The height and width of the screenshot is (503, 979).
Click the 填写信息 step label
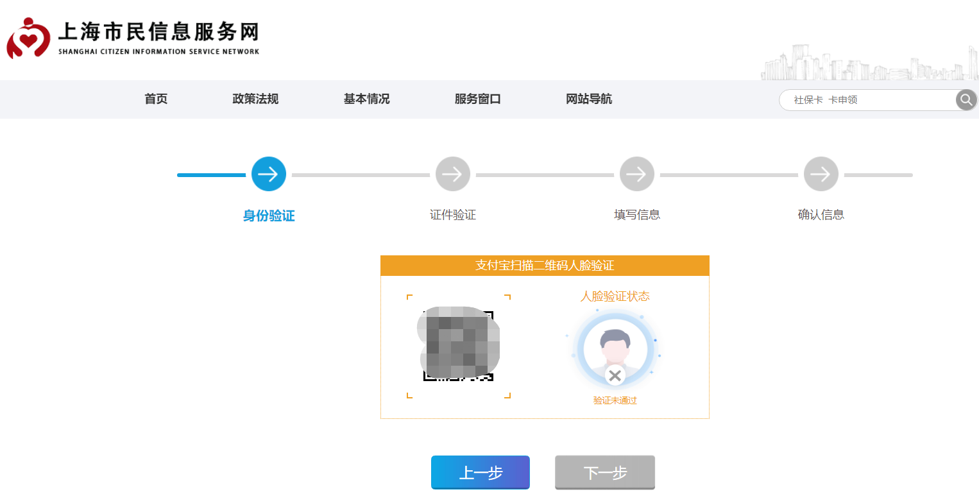[637, 215]
